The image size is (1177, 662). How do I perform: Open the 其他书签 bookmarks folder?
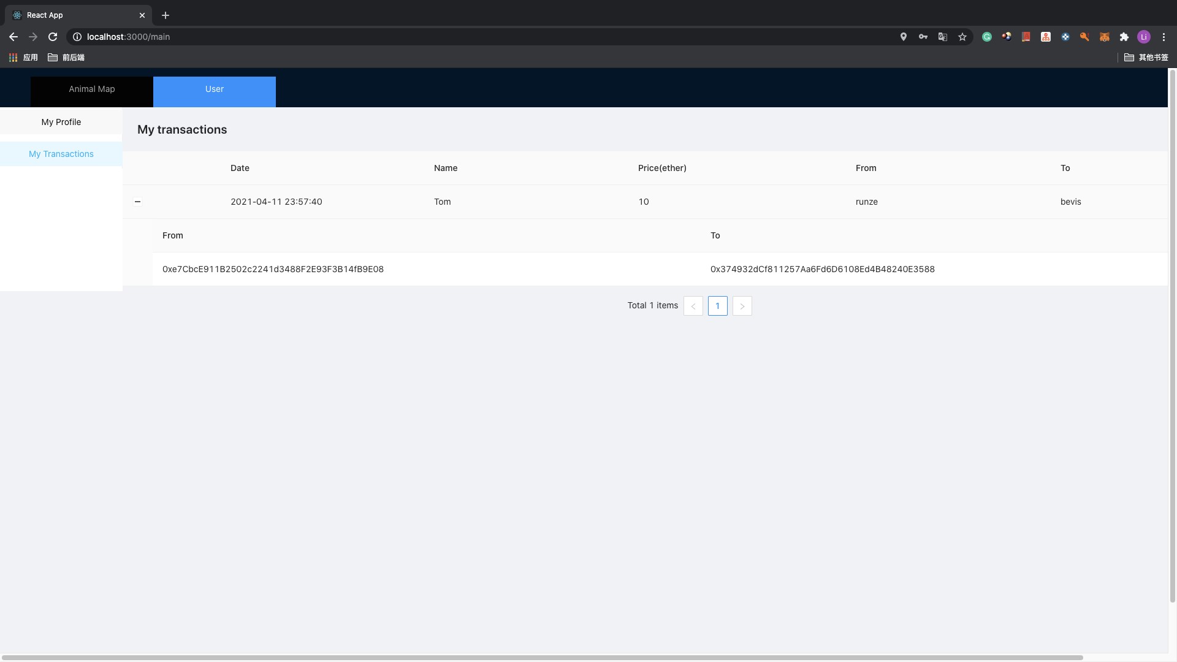tap(1146, 57)
